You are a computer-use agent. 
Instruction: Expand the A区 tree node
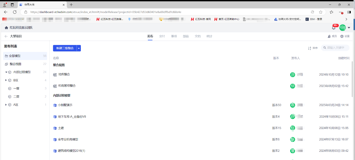pyautogui.click(x=6, y=105)
